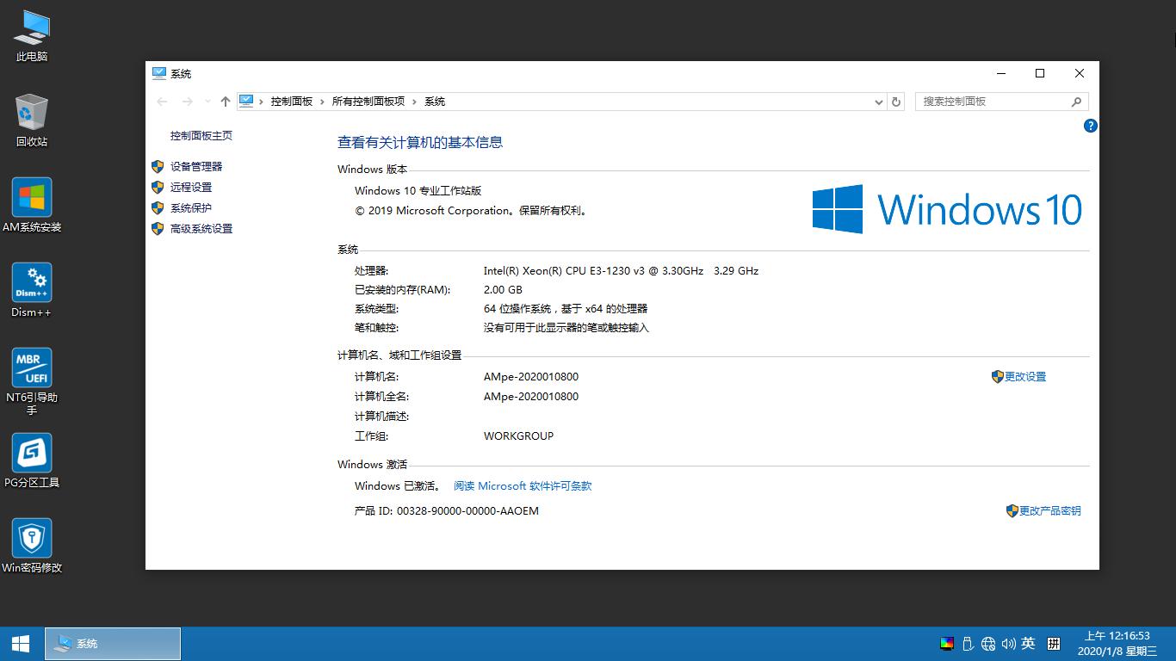Click product ID 00328-90000-00000-AAOEM text
Image resolution: width=1176 pixels, height=661 pixels.
point(467,511)
